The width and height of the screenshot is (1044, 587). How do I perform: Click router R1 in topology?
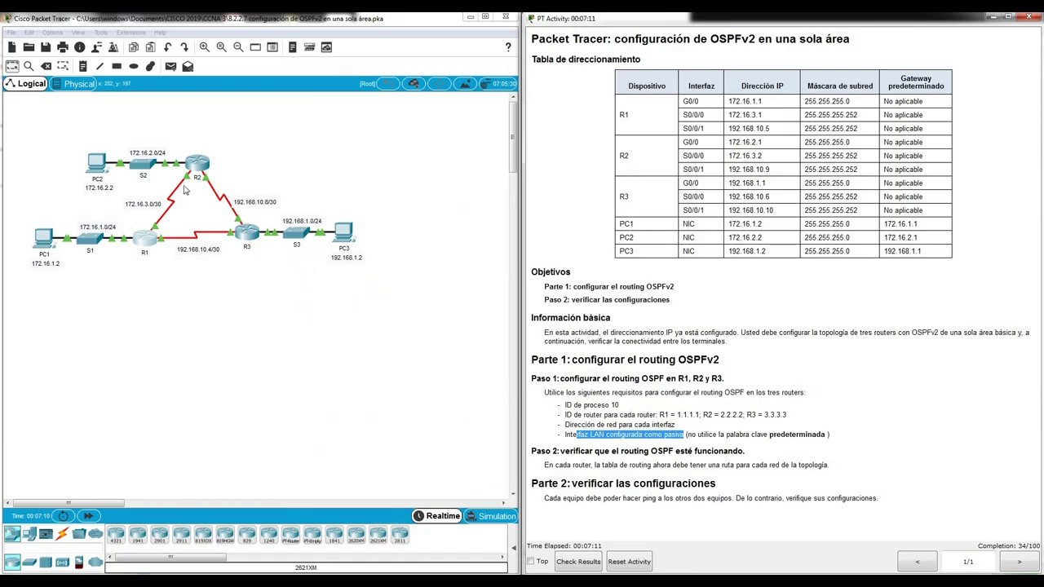click(144, 237)
